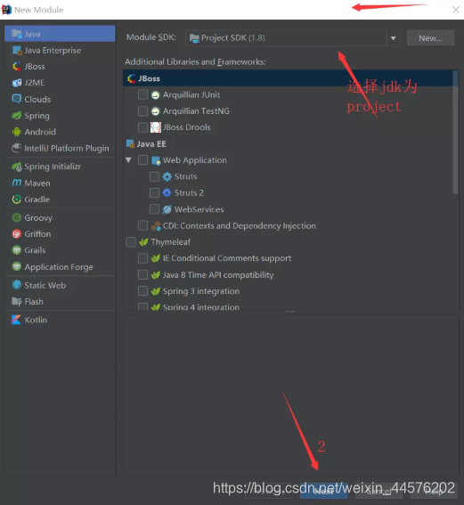Image resolution: width=464 pixels, height=505 pixels.
Task: Enable the Arquillian TestNG checkbox
Action: 143,111
